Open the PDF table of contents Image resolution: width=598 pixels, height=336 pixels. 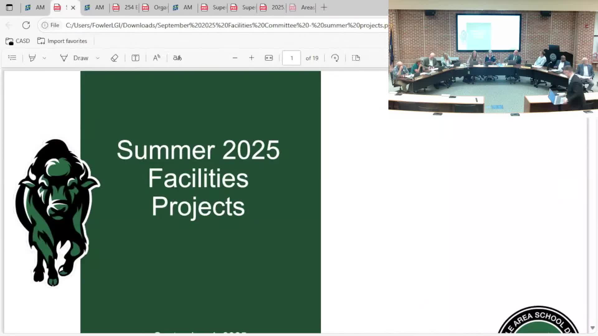(x=12, y=58)
